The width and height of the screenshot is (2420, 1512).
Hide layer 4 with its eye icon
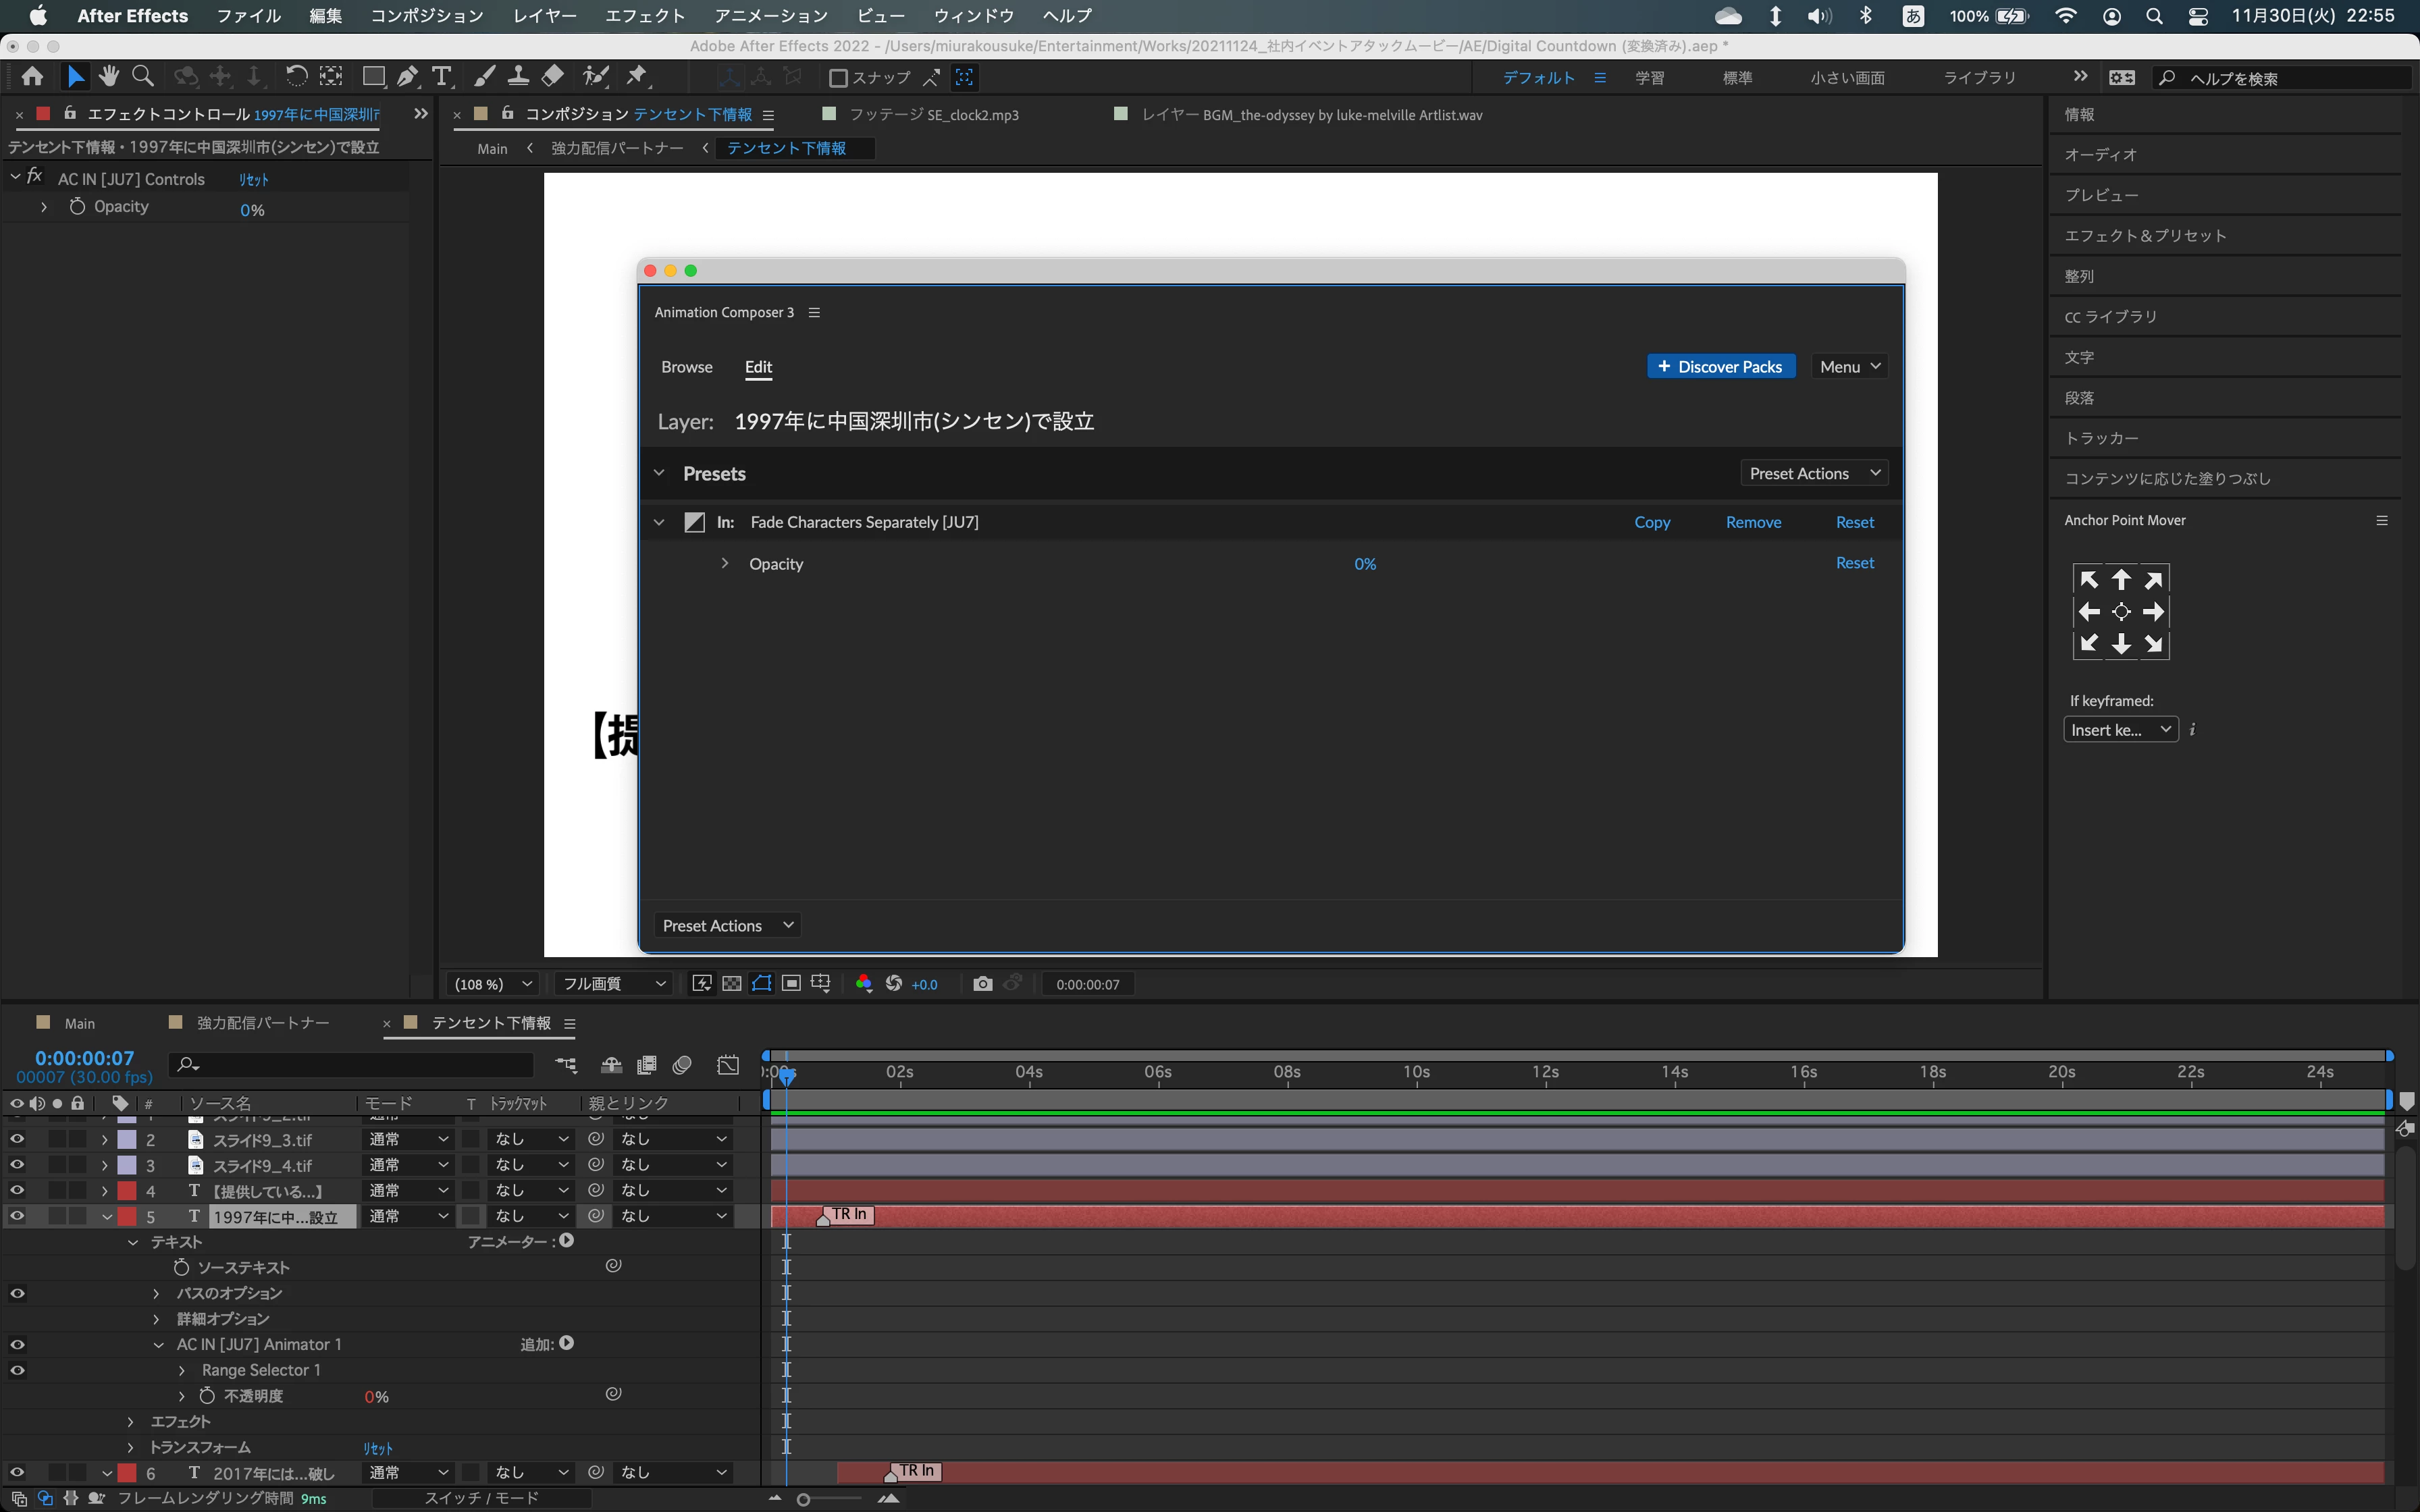(17, 1190)
